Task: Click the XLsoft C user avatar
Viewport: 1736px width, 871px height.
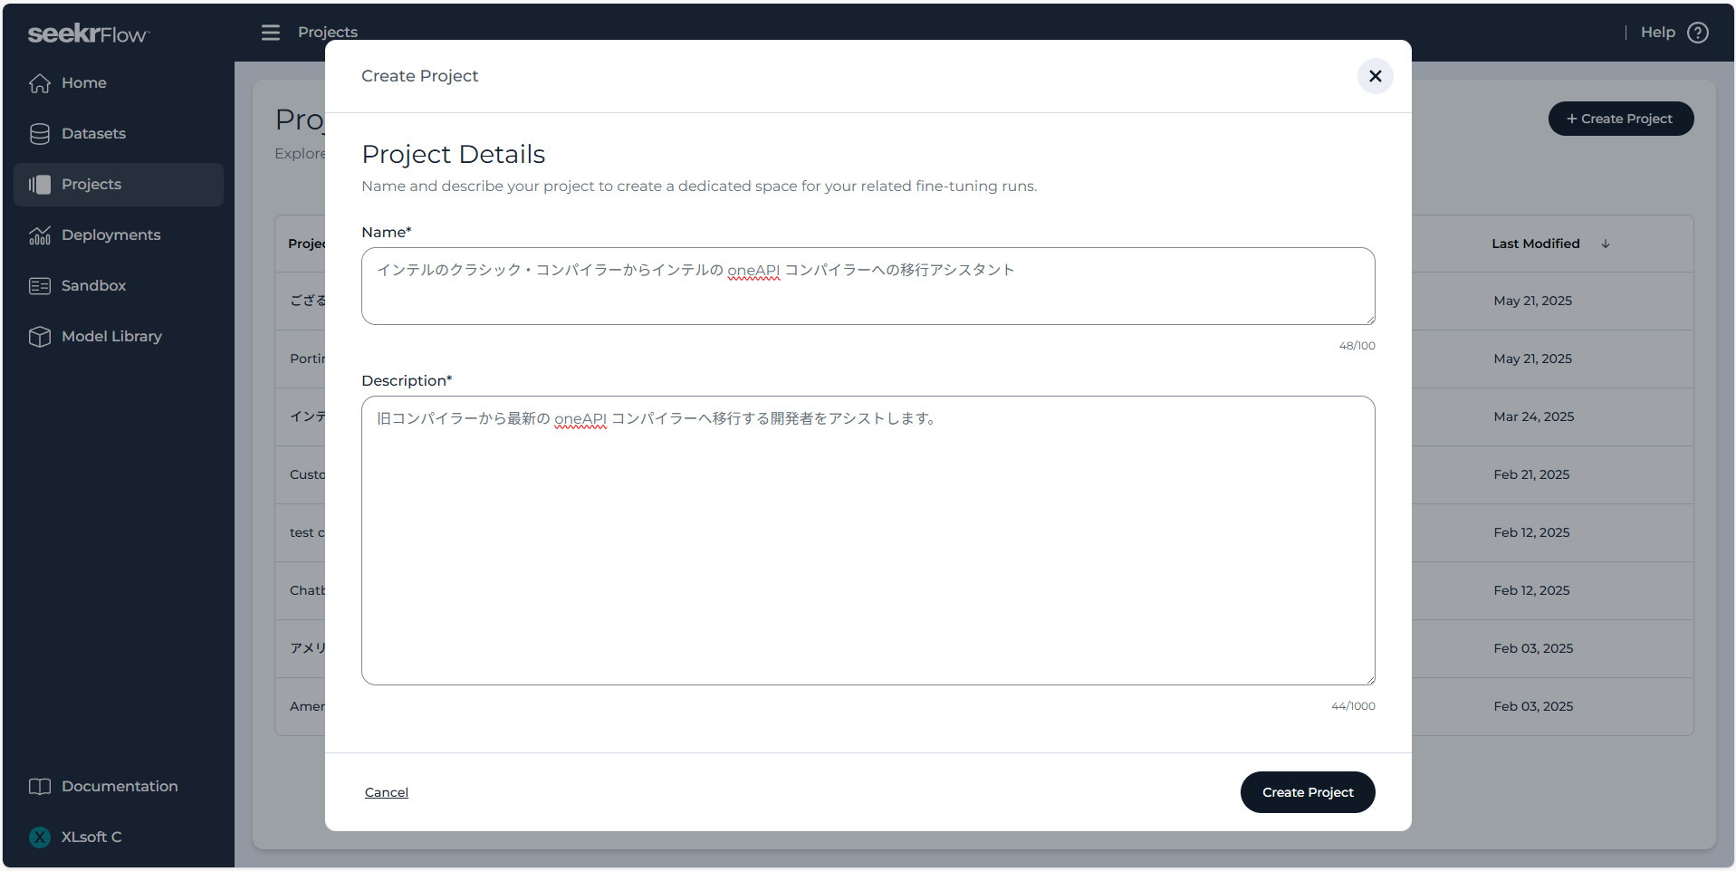Action: pyautogui.click(x=40, y=837)
